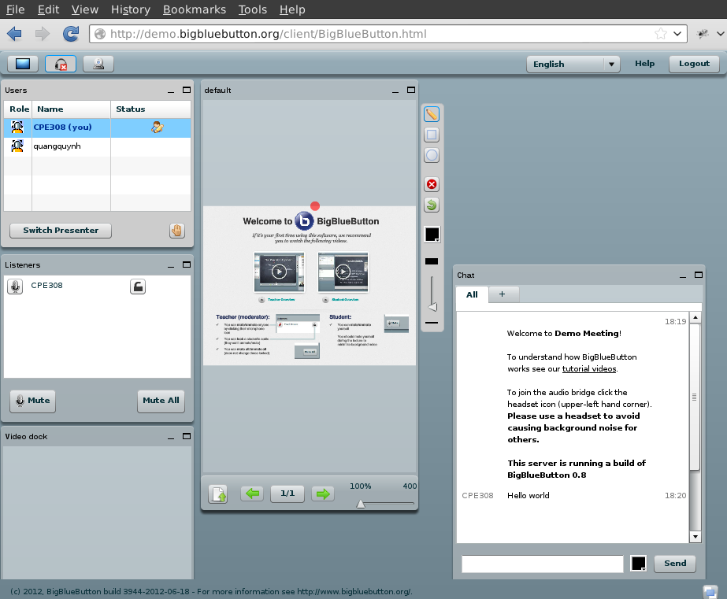Open the English language dropdown

coord(573,64)
